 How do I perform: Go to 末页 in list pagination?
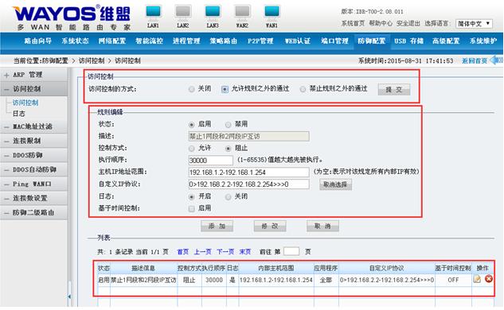click(245, 252)
